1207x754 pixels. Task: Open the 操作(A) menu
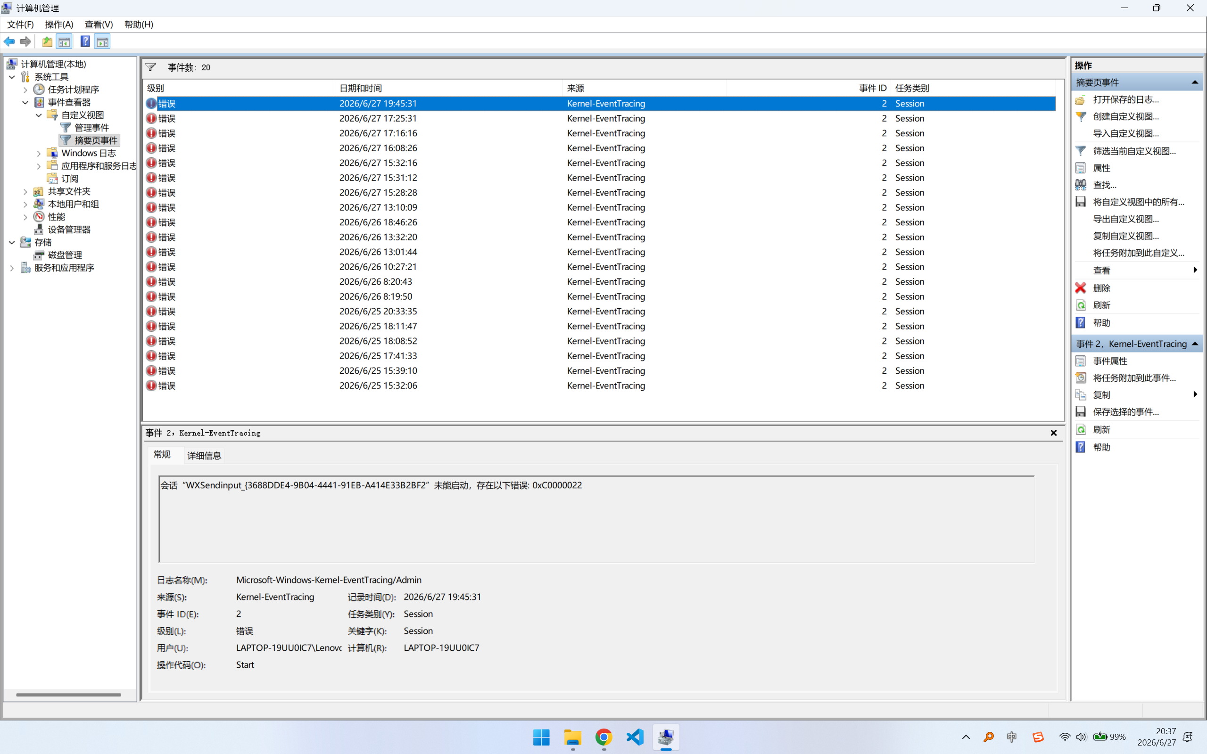coord(59,25)
